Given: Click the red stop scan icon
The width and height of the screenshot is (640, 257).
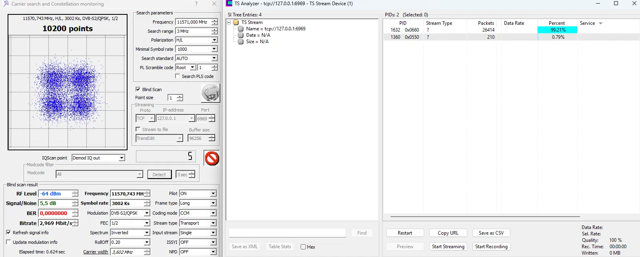Looking at the screenshot, I should point(212,158).
